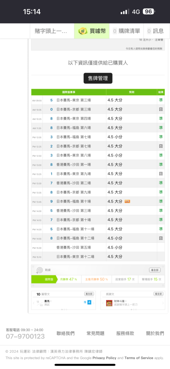
Task: Click 看全部 for 感謝文 section
Action: click(158, 294)
